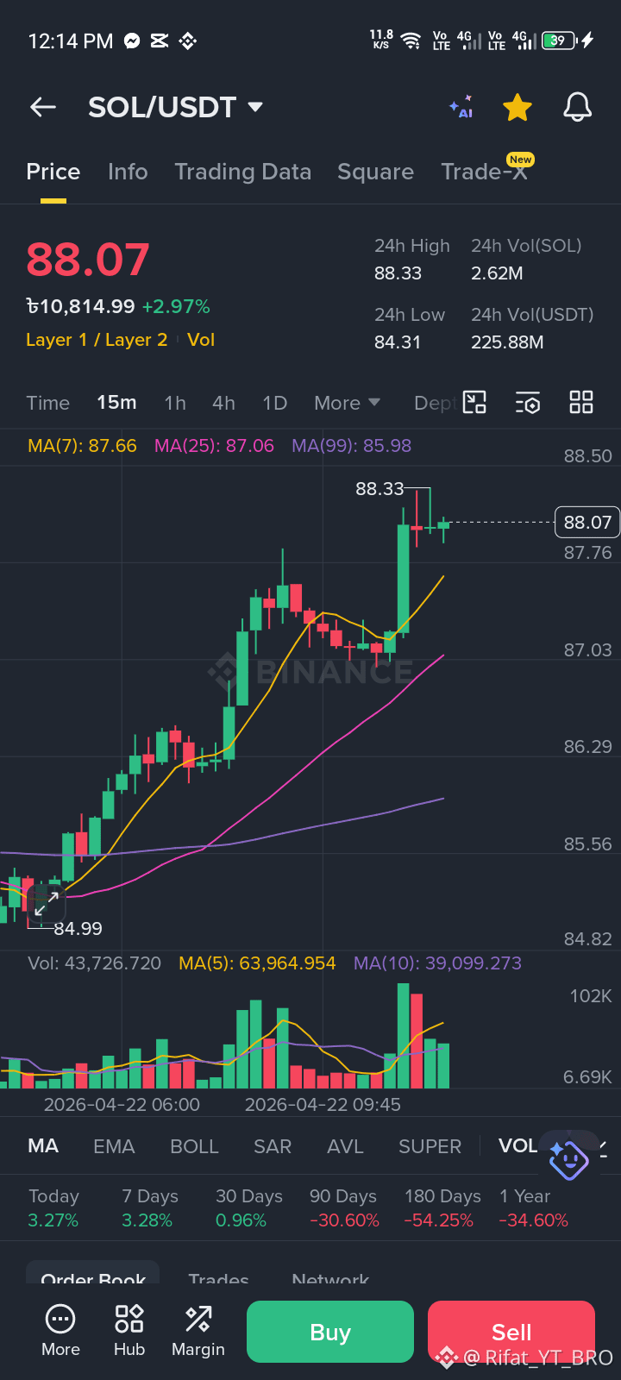This screenshot has width=621, height=1380.
Task: Open the Square tab
Action: pos(375,172)
